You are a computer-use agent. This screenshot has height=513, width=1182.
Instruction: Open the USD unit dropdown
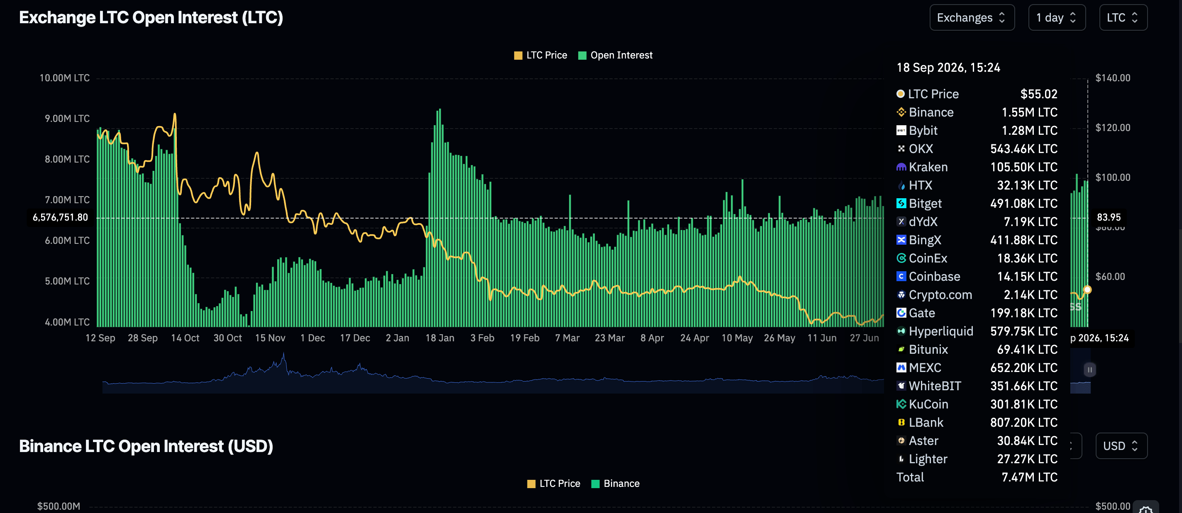tap(1121, 445)
